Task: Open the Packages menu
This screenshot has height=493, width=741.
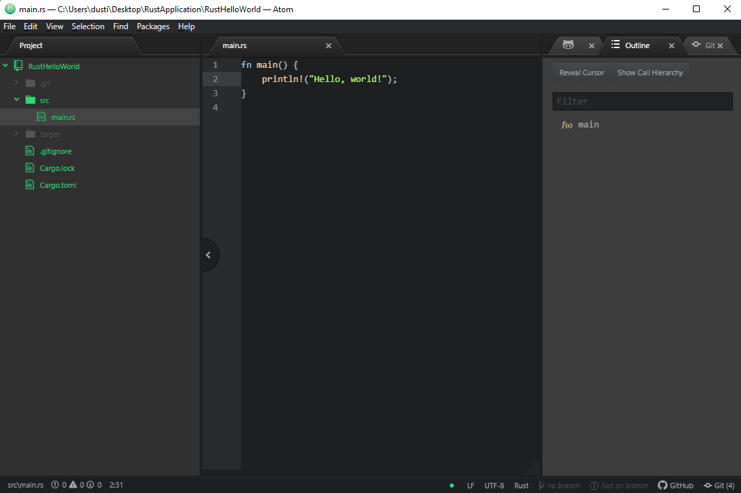Action: coord(153,26)
